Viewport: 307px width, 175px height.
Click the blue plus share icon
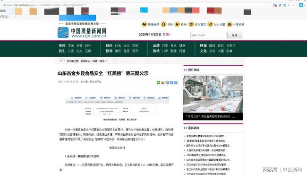176,83
